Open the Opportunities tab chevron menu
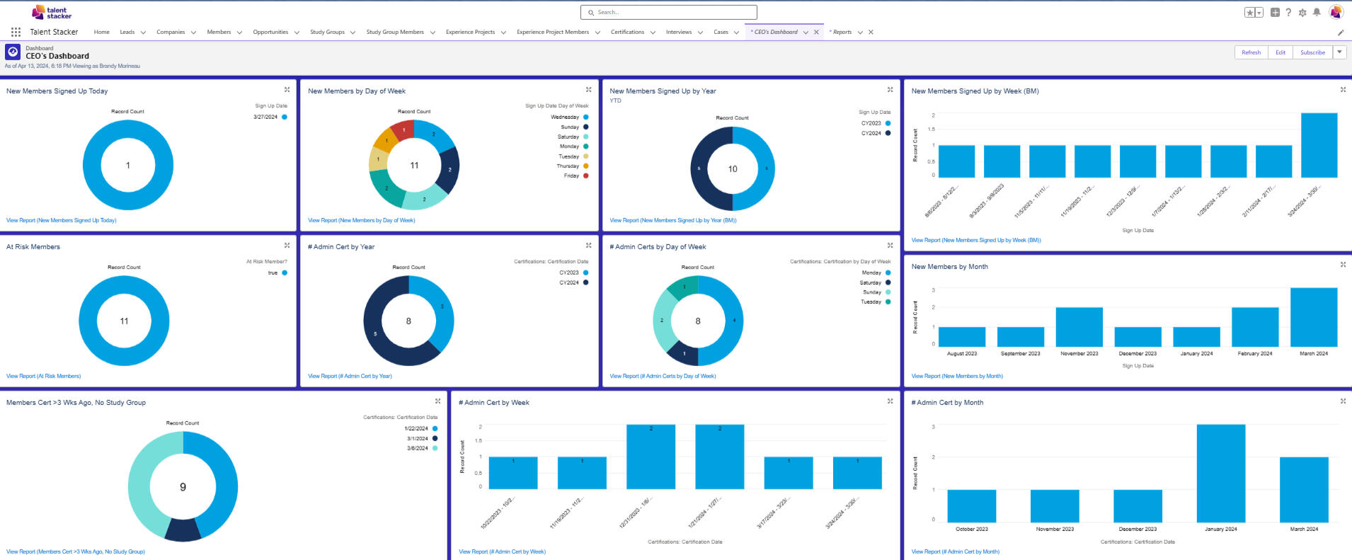1352x560 pixels. pyautogui.click(x=297, y=33)
